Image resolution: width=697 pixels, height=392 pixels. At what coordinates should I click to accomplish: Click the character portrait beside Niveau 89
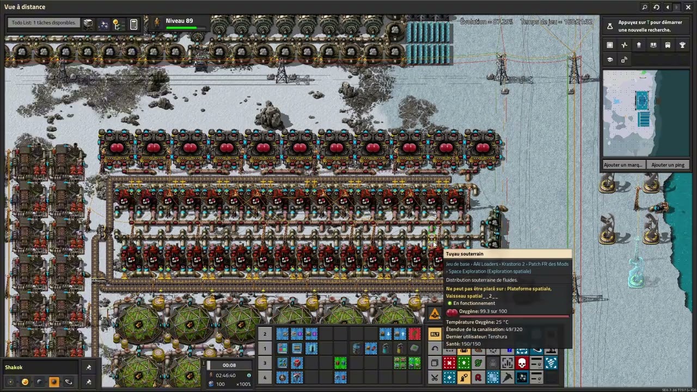(x=157, y=22)
